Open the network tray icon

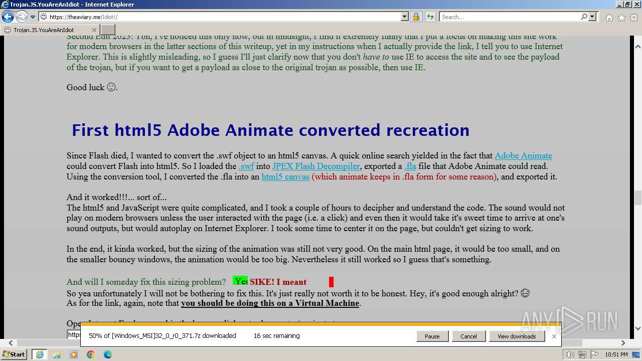(582, 355)
